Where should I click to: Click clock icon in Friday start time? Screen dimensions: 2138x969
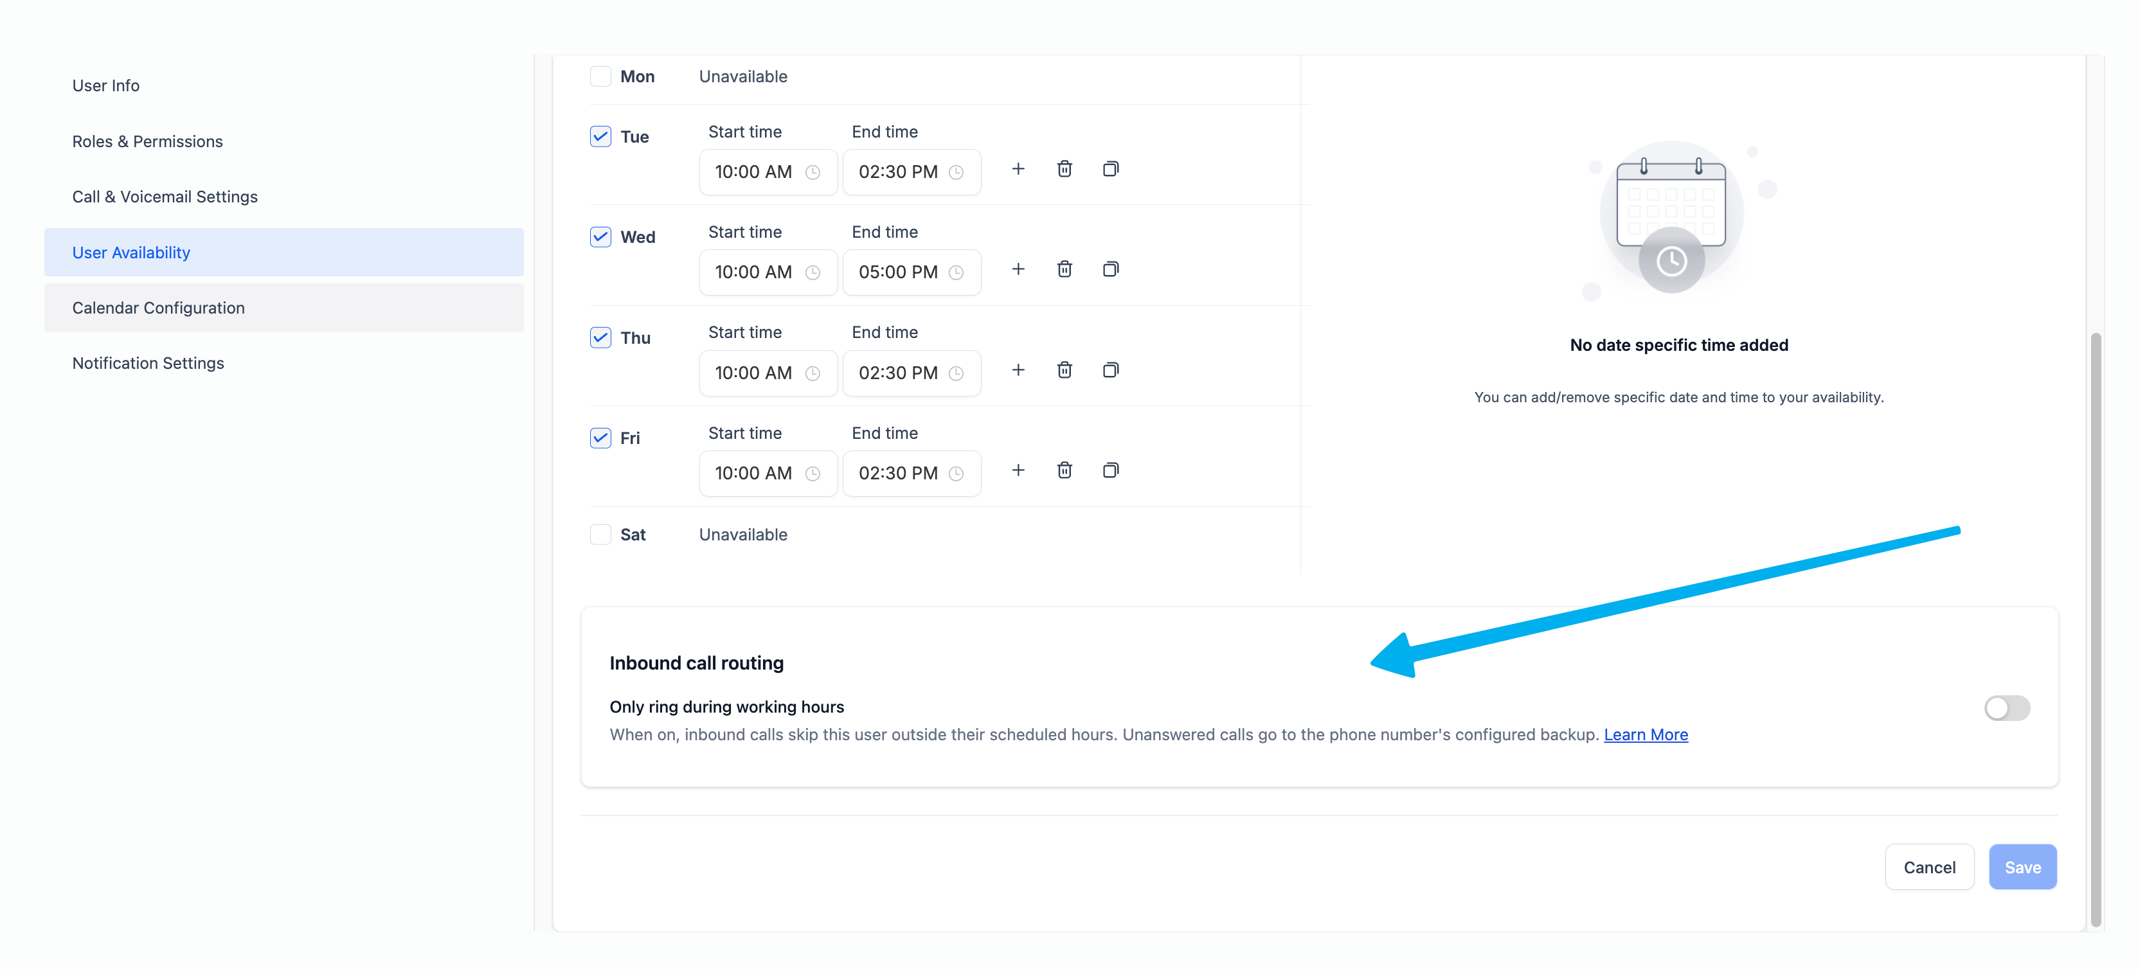[x=813, y=474]
